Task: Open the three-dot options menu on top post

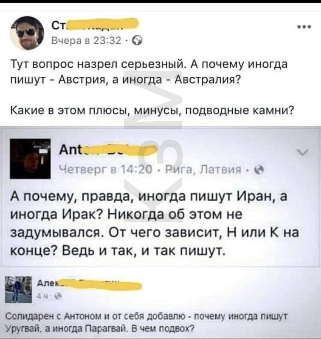Action: click(304, 27)
